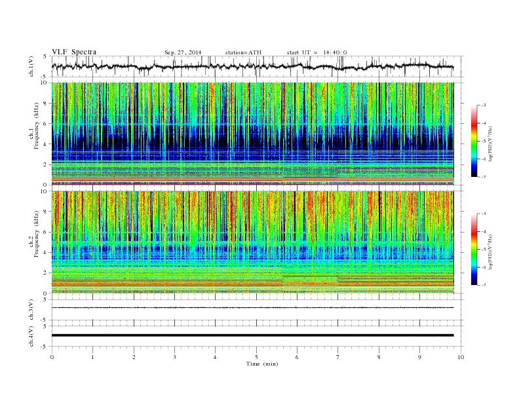Click the "-3" label on ch.1 colorbar

(x=483, y=105)
